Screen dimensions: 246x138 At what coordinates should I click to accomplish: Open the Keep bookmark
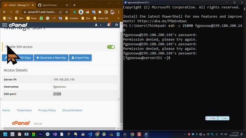click(32, 18)
